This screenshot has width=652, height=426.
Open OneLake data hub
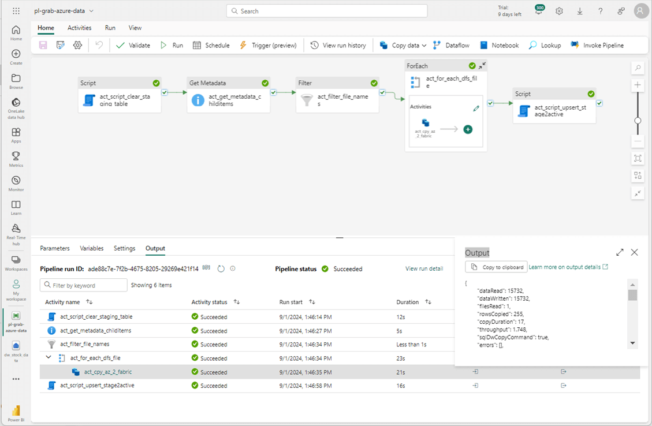tap(16, 109)
